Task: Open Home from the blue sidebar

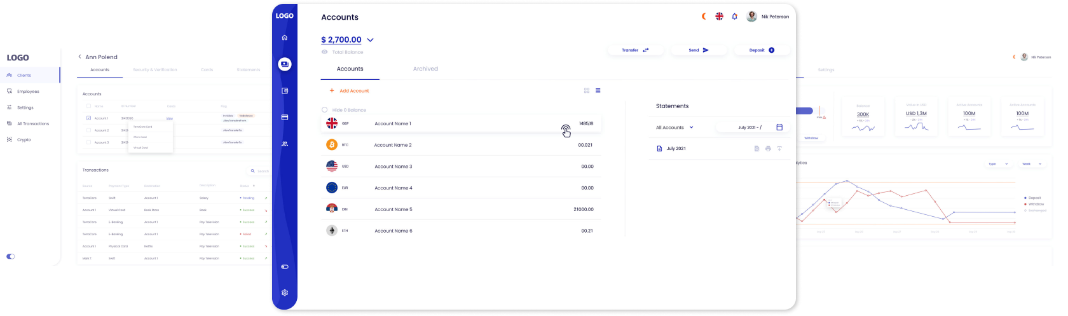Action: tap(284, 38)
